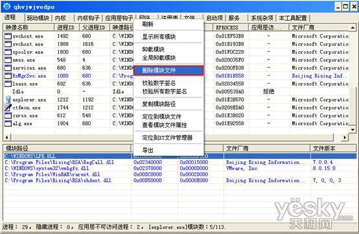Open the 本工具配置 tab
359x234 pixels.
[x=293, y=18]
